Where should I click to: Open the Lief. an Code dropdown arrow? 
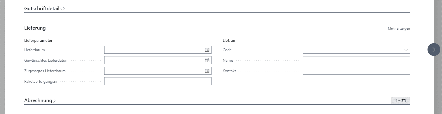(406, 50)
